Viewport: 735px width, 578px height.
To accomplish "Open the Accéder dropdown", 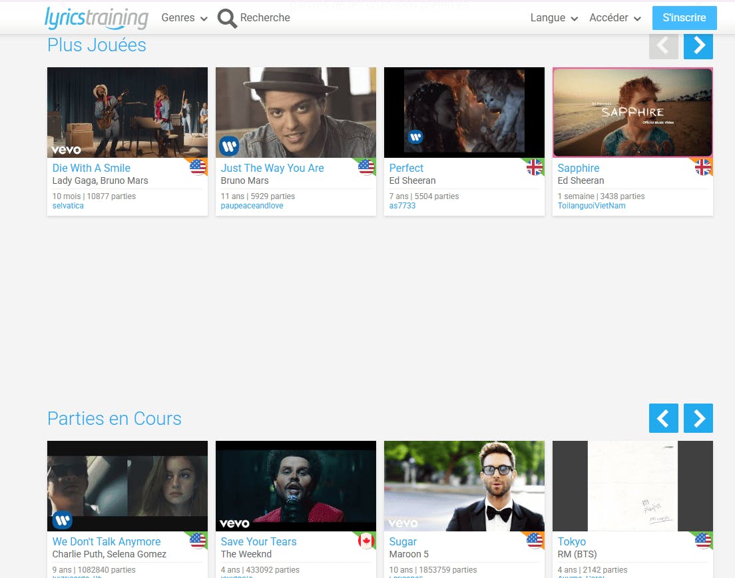I will 614,18.
